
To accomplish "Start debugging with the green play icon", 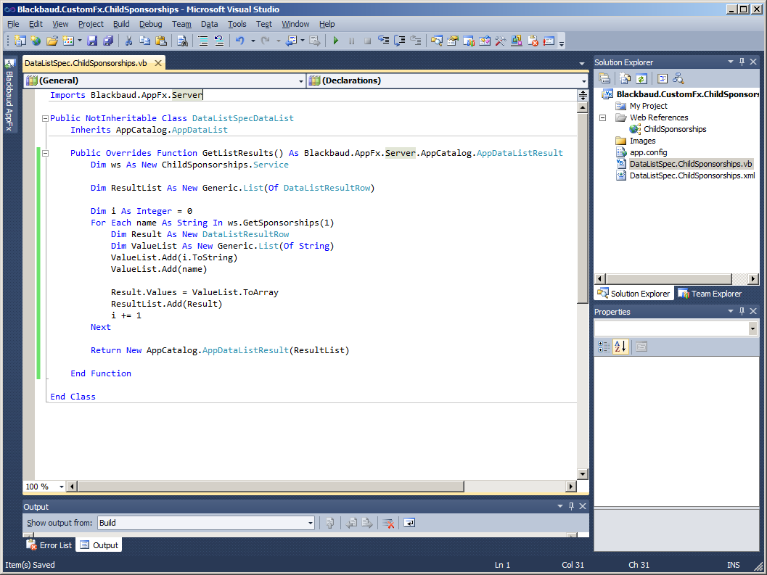I will [335, 41].
